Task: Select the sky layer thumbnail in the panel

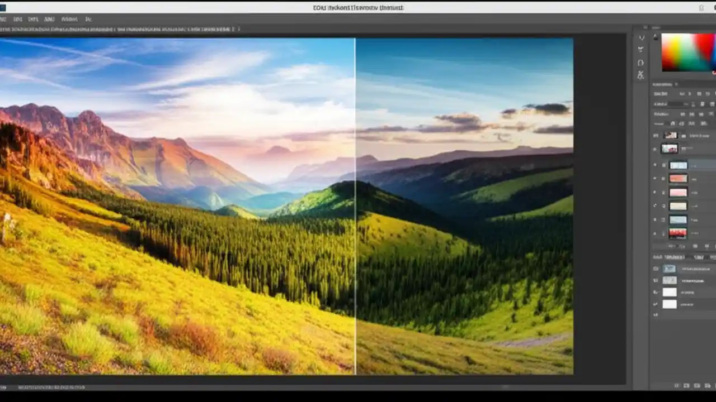Action: point(679,219)
